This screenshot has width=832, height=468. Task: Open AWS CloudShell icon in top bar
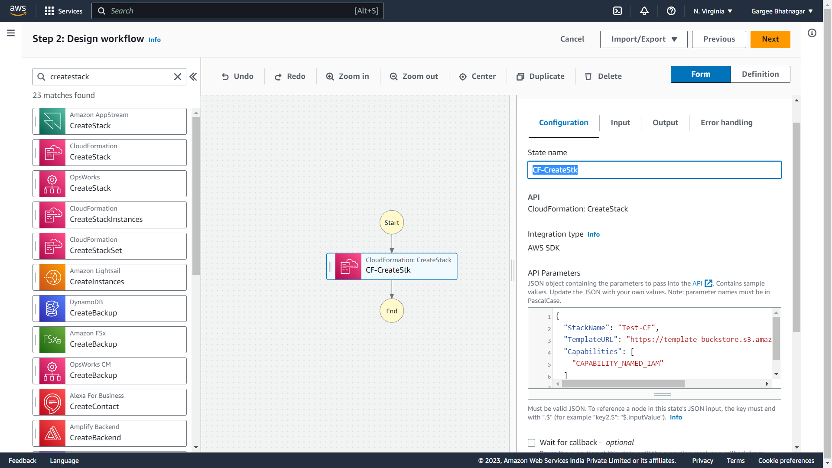pos(617,11)
